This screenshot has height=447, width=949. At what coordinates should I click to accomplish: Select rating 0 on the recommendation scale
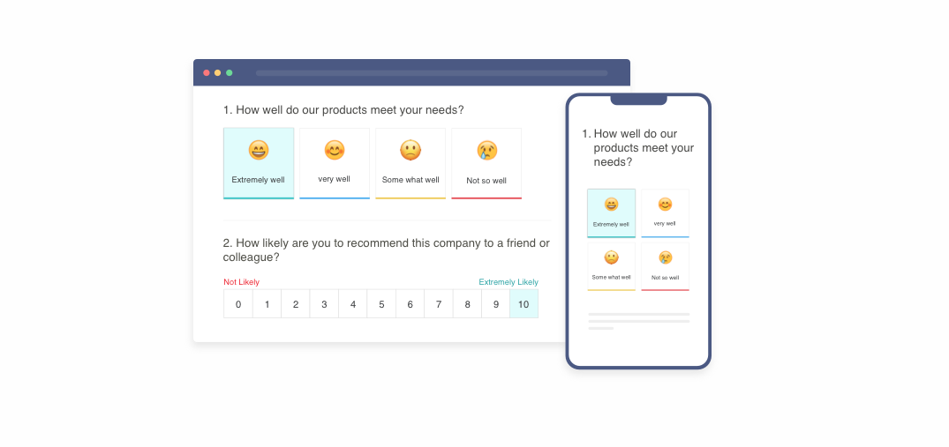tap(237, 304)
